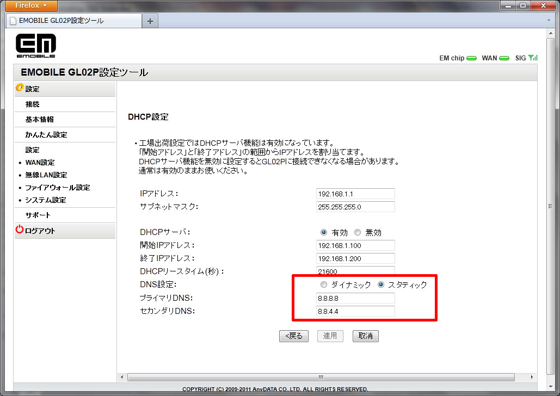The height and width of the screenshot is (396, 560).
Task: Click the プライマリDNS input field
Action: (355, 298)
